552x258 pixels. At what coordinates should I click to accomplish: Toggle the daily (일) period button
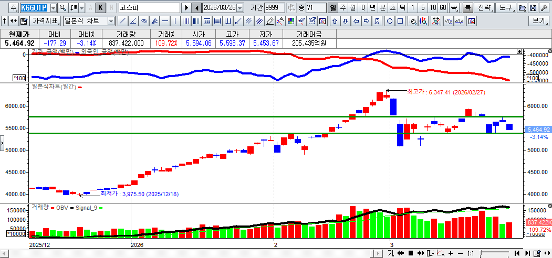[x=333, y=8]
